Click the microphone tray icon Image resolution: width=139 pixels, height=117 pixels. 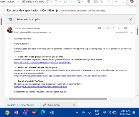(x=90, y=113)
